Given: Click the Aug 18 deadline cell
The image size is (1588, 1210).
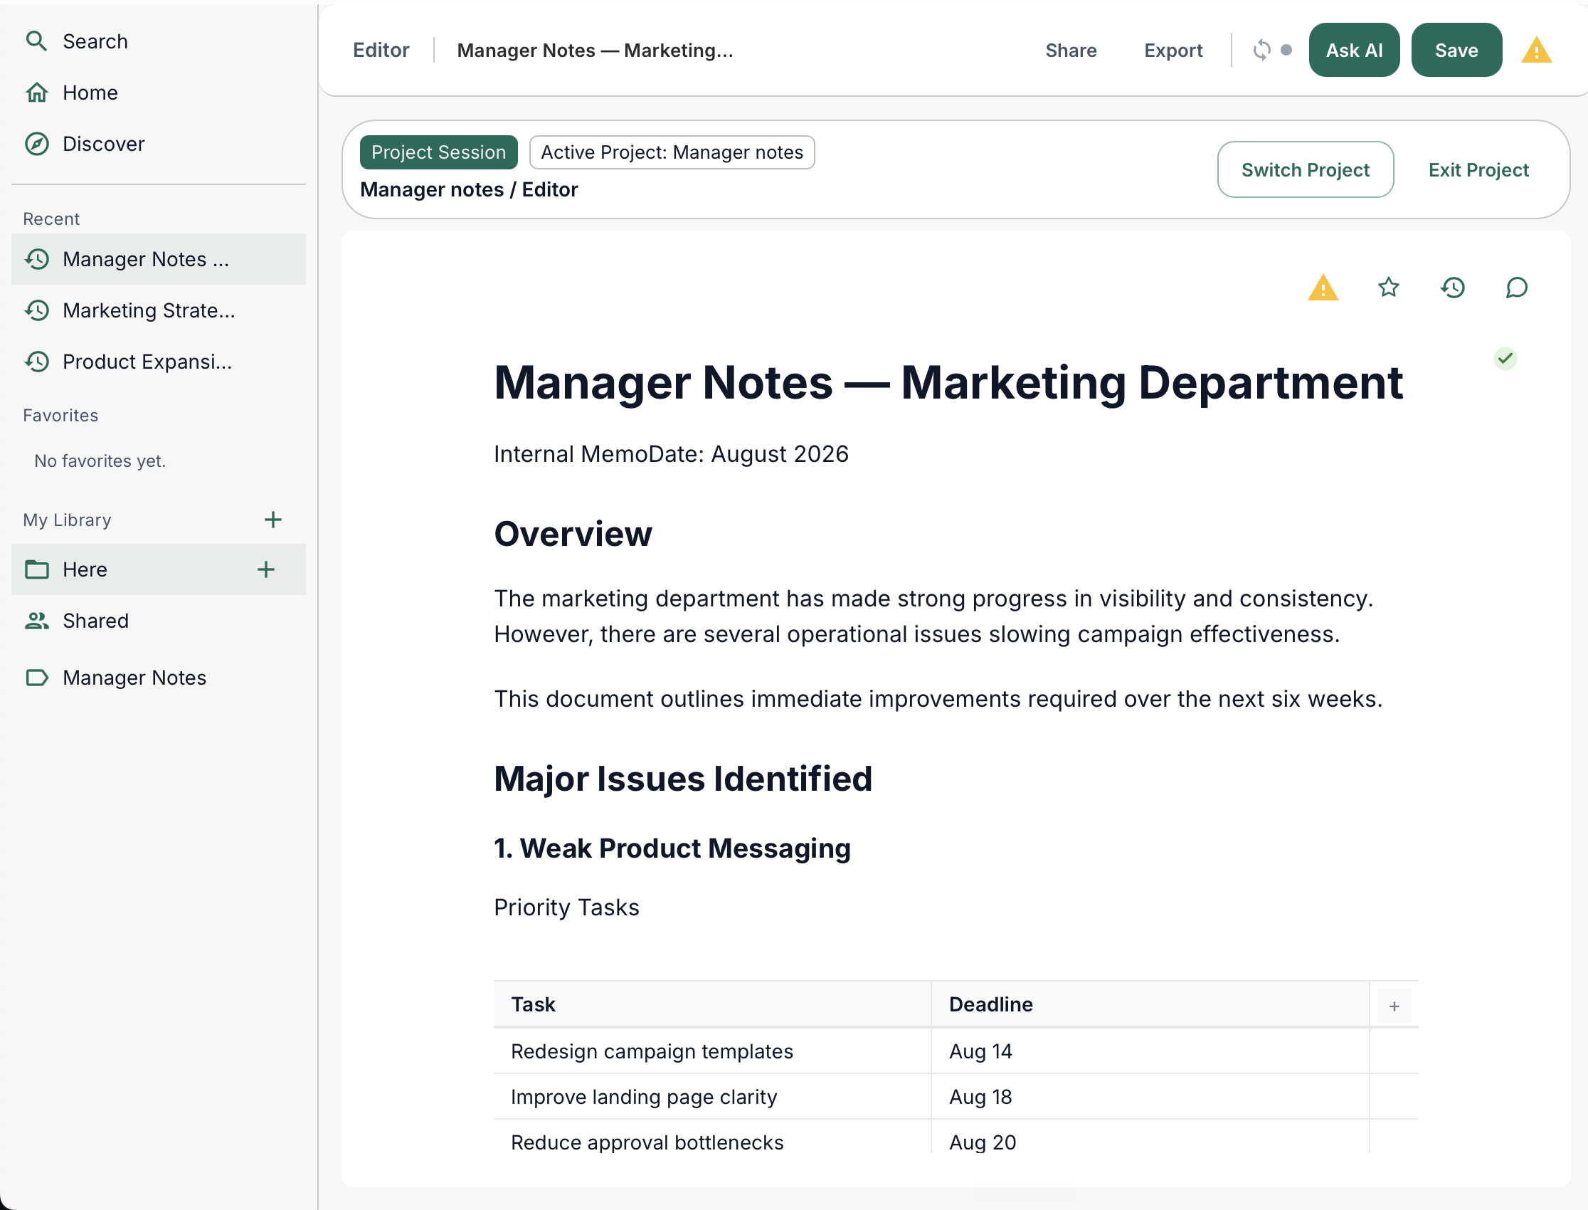Looking at the screenshot, I should tap(1150, 1096).
